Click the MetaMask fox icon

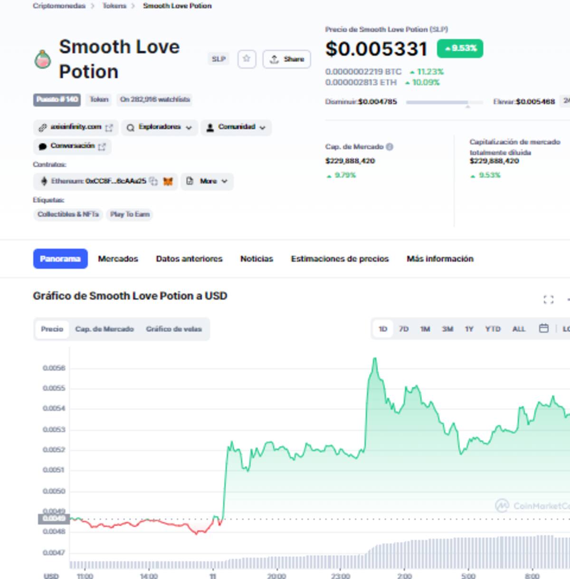tap(168, 181)
